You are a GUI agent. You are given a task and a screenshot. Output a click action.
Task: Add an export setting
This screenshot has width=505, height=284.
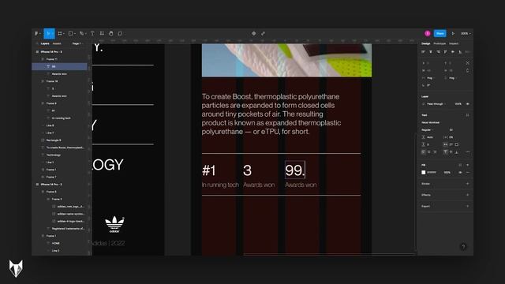point(468,206)
